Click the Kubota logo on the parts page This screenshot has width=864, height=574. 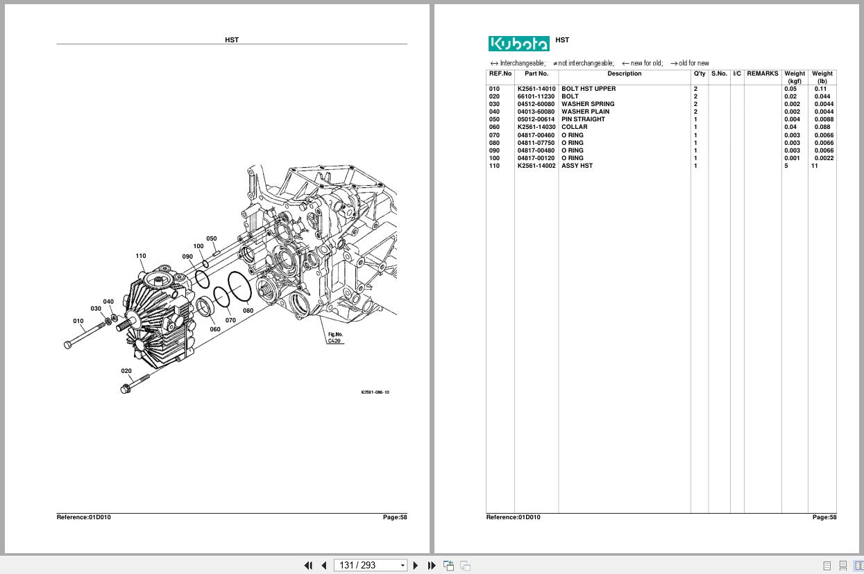click(x=518, y=43)
